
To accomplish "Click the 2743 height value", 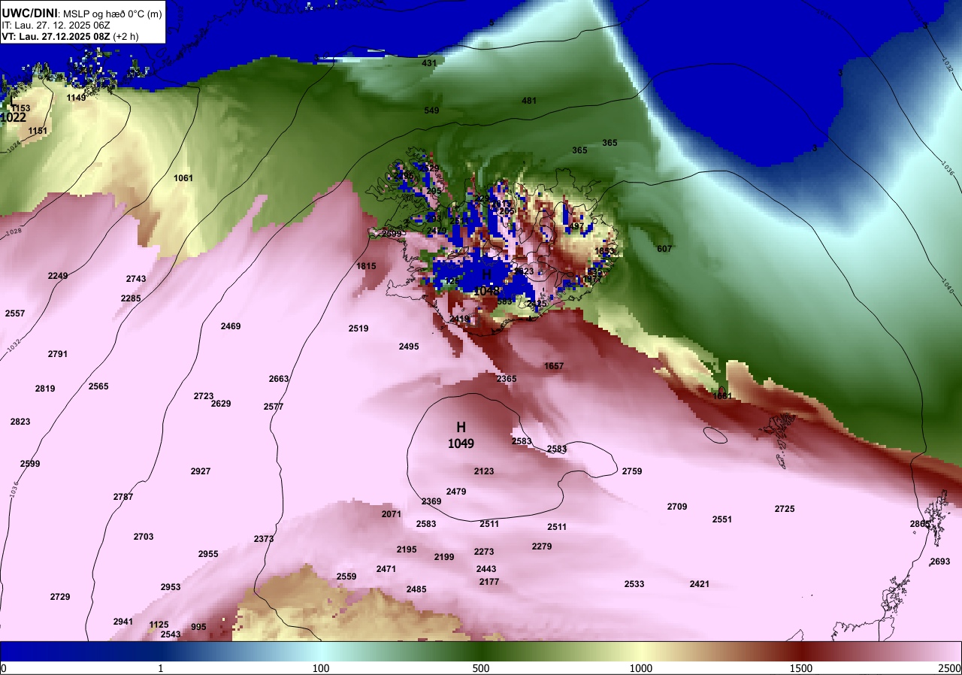I will pyautogui.click(x=136, y=279).
